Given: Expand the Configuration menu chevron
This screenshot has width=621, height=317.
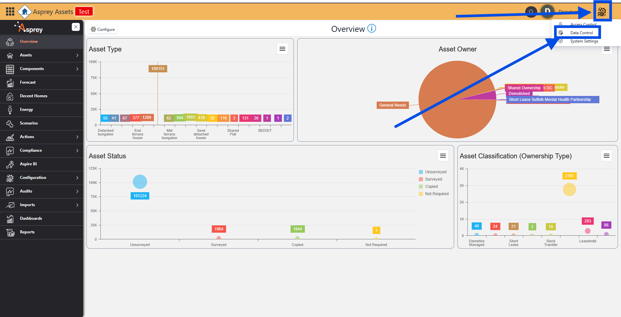Looking at the screenshot, I should (77, 178).
